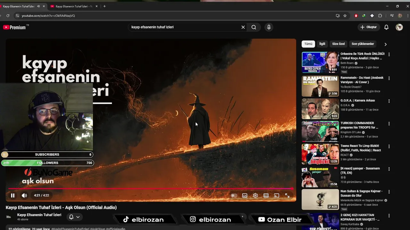This screenshot has height=230, width=410.
Task: Pause the video playback
Action: [x=12, y=195]
